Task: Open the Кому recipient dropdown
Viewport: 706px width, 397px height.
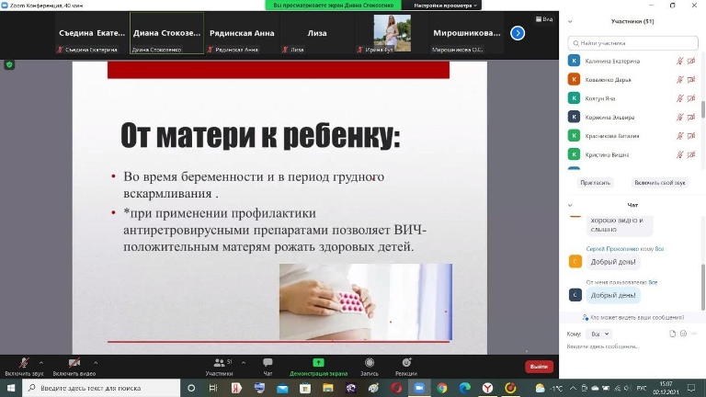Action: [598, 334]
